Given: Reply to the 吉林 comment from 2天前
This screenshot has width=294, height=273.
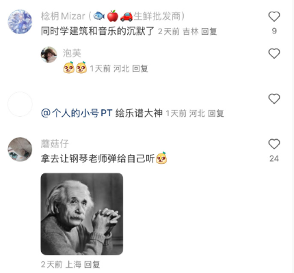Looking at the screenshot, I should 209,31.
